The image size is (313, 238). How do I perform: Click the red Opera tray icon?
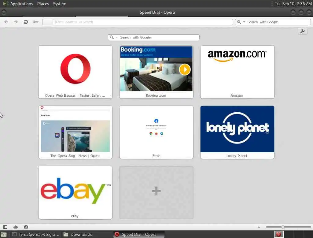[279, 234]
